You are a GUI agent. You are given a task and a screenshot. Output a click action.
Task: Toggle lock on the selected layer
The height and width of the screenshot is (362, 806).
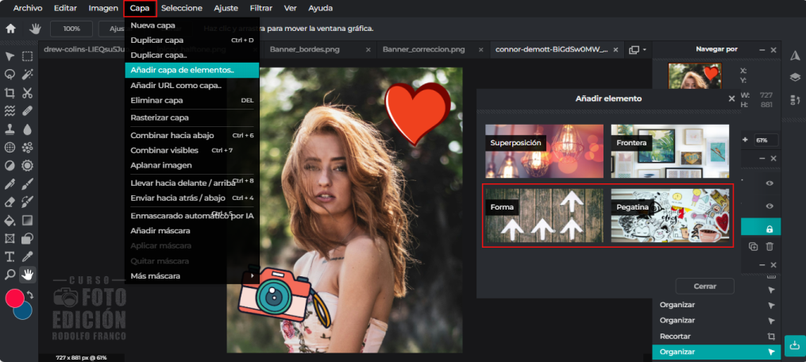click(769, 229)
